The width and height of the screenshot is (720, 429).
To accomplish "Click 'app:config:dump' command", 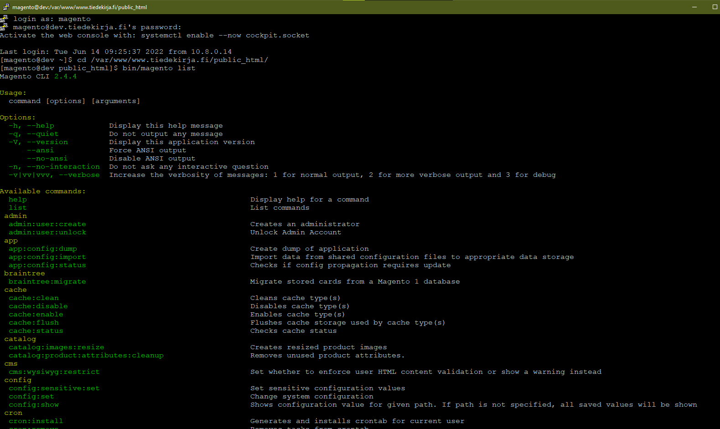I will (43, 249).
